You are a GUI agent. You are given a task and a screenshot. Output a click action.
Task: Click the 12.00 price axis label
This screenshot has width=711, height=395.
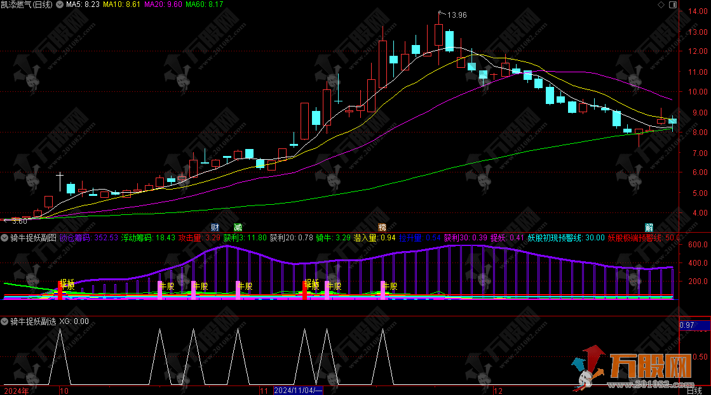(x=698, y=51)
